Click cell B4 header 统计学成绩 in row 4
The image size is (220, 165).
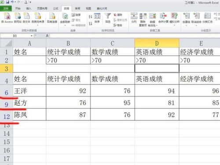[68, 79]
